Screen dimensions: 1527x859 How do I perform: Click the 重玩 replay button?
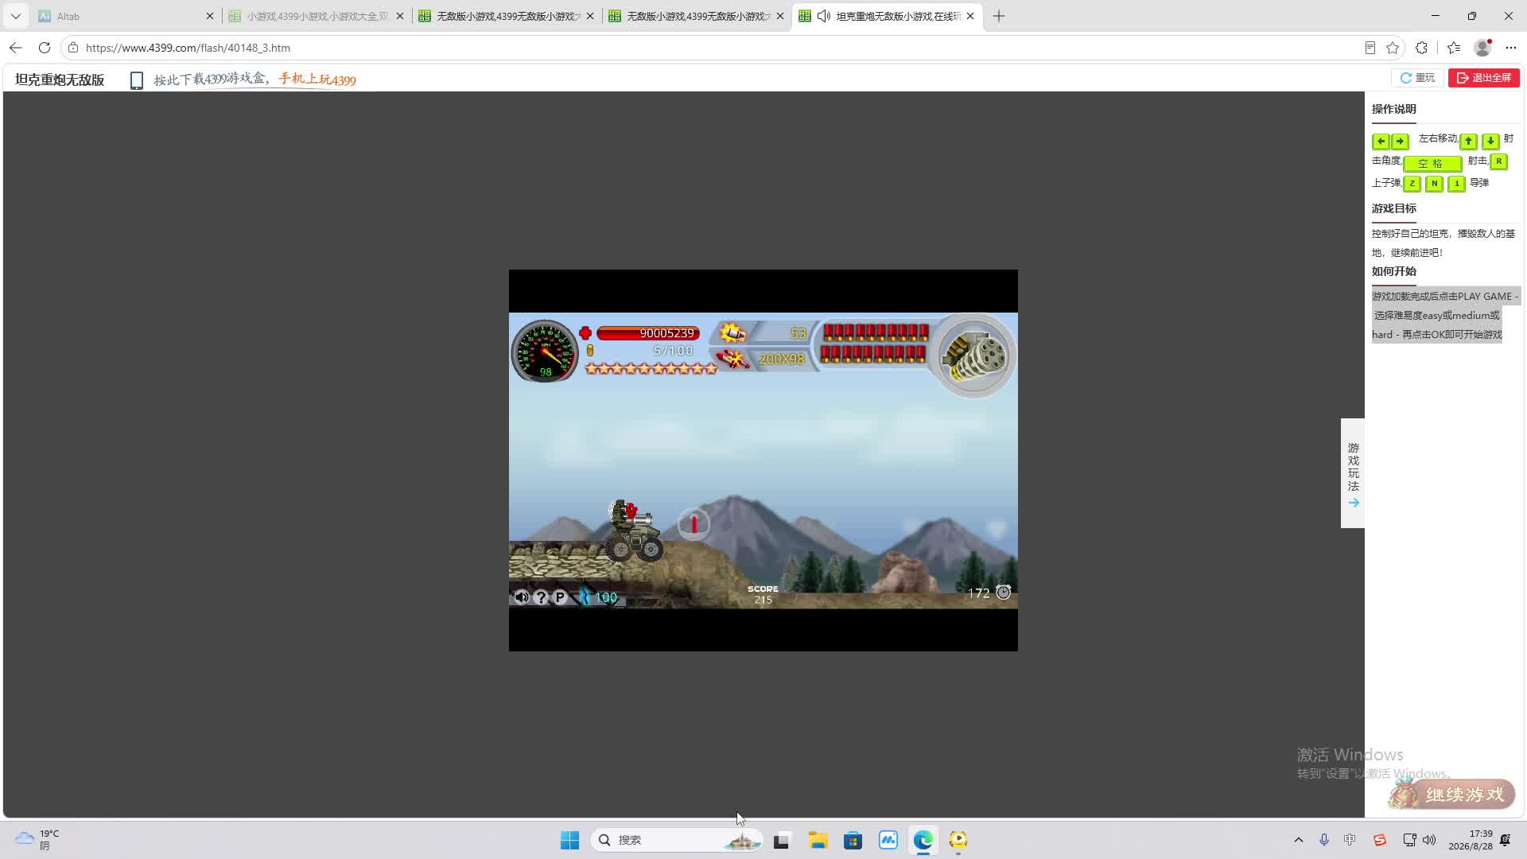coord(1417,78)
